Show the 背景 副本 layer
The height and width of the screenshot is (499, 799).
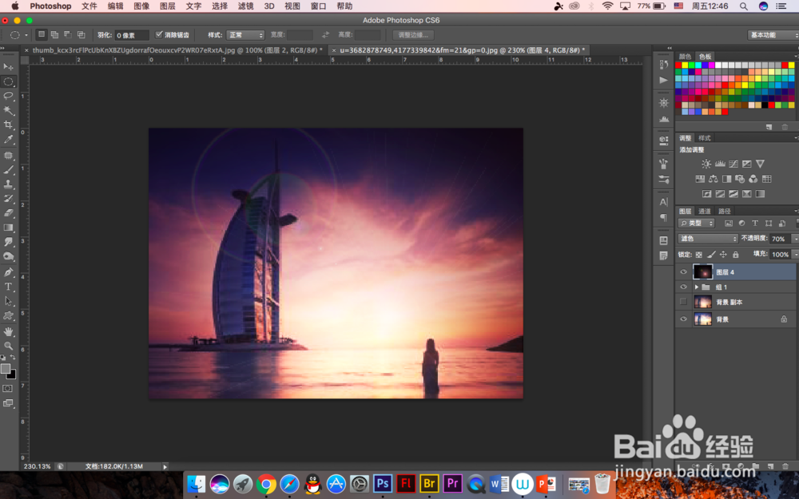tap(683, 302)
